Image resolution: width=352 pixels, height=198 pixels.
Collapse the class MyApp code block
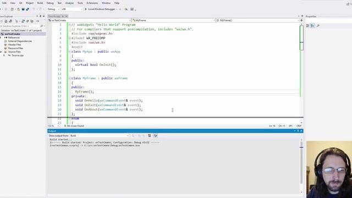(x=70, y=52)
